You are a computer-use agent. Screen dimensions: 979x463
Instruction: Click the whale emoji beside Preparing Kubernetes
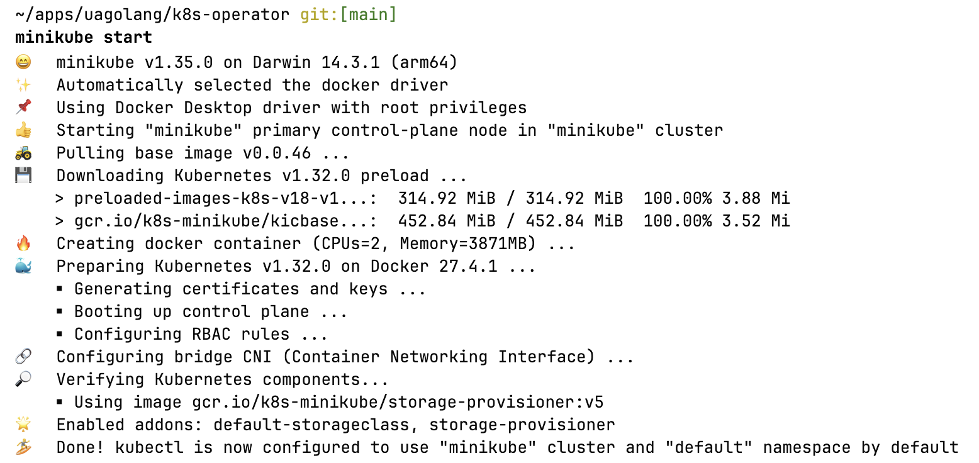23,266
